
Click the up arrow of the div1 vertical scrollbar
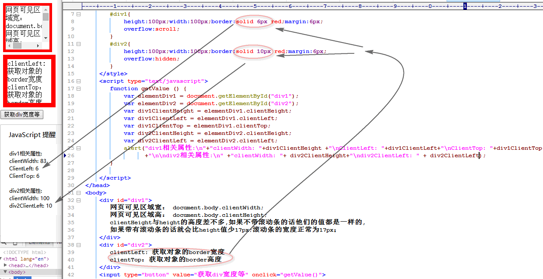click(46, 10)
